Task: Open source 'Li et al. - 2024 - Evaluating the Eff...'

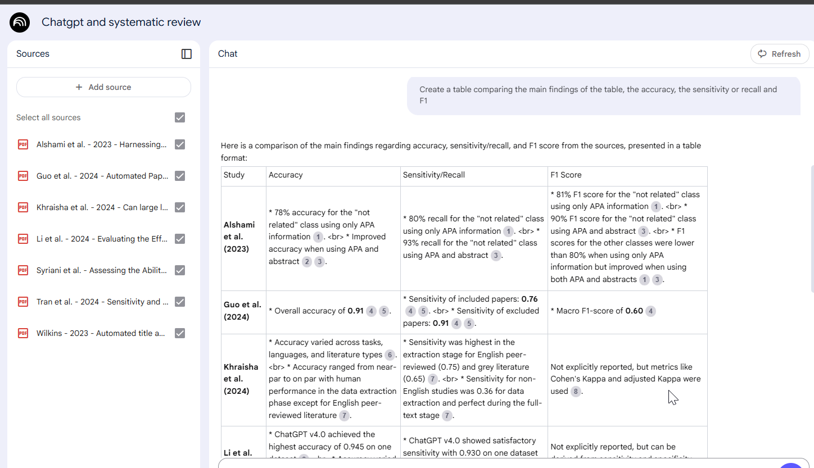Action: (x=102, y=239)
